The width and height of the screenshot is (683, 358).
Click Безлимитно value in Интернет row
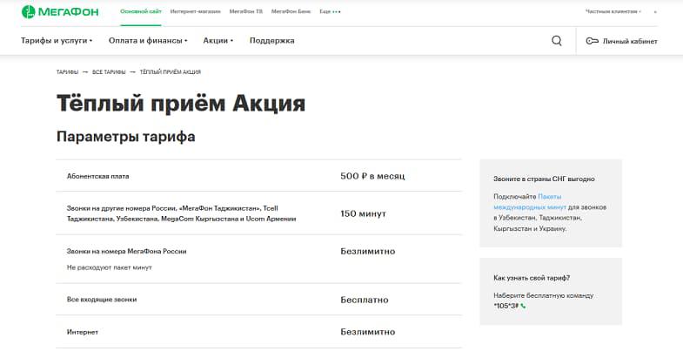coord(368,332)
